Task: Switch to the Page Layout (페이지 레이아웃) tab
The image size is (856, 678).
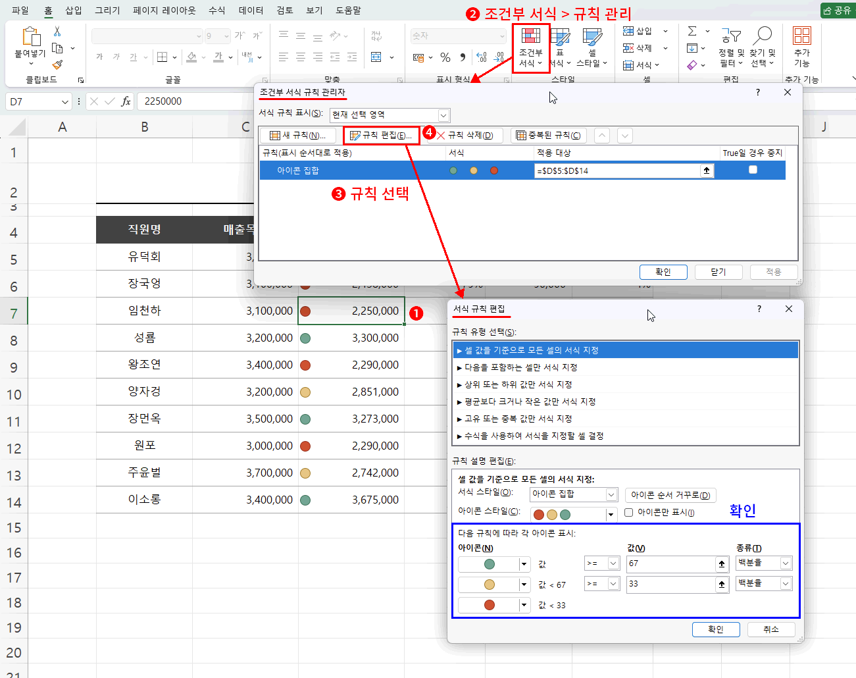Action: pyautogui.click(x=164, y=11)
